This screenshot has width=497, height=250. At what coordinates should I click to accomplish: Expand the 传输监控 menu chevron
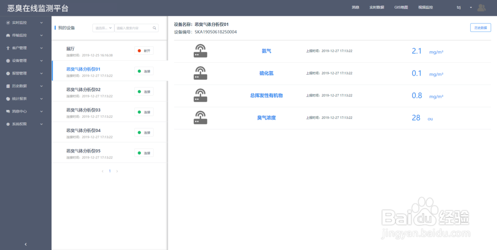click(41, 35)
